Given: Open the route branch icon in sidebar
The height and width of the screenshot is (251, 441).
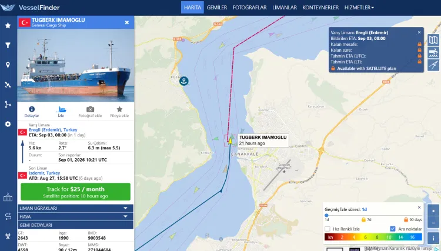Looking at the screenshot, I should pos(8,104).
